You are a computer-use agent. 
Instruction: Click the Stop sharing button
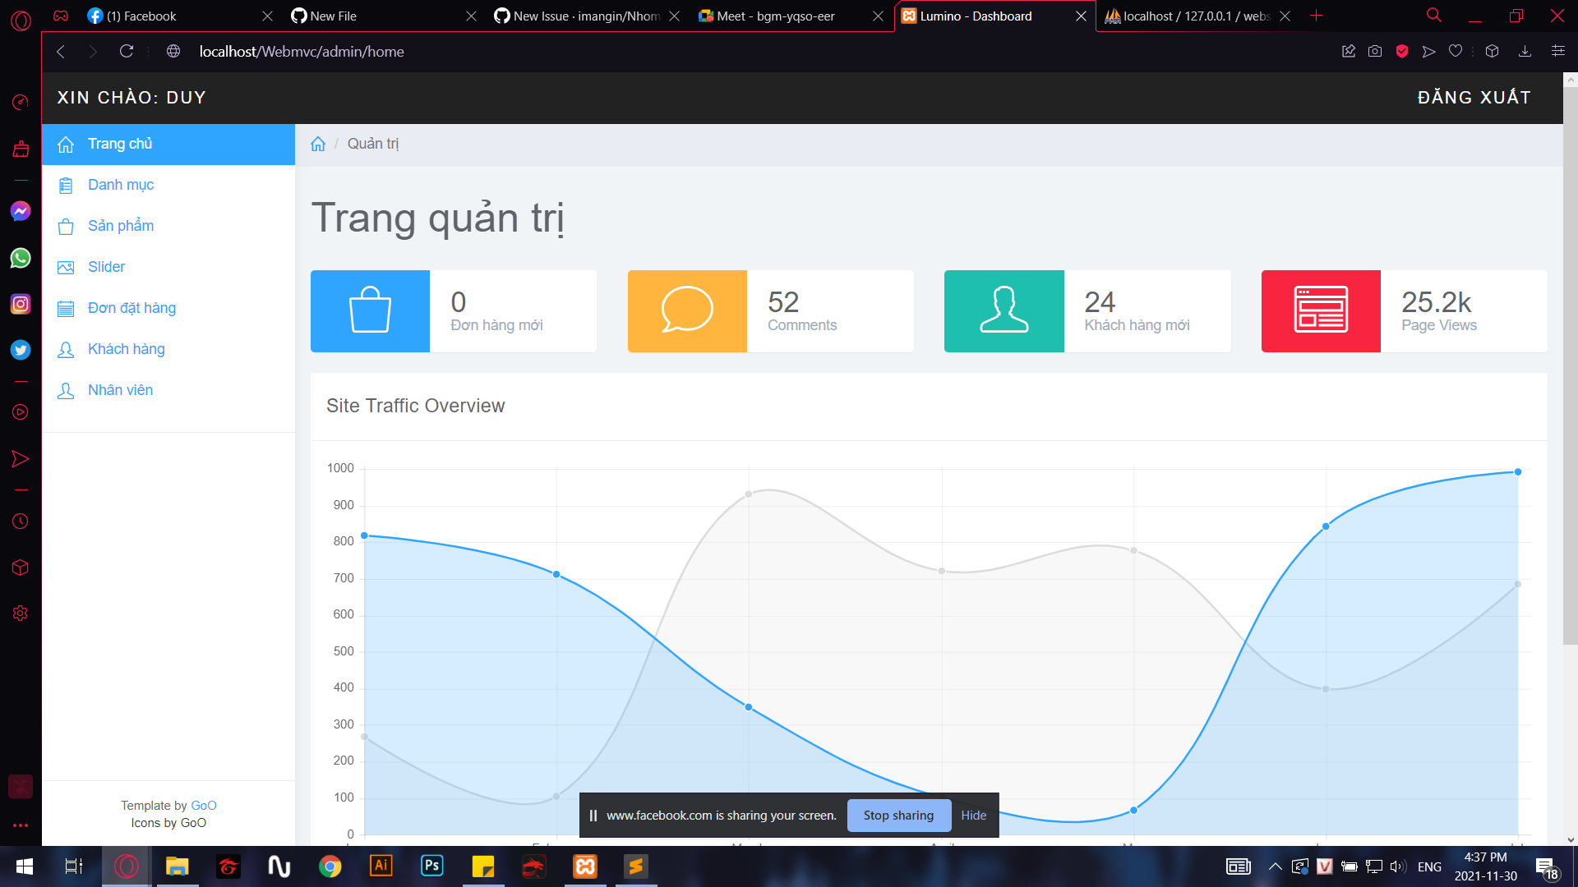pyautogui.click(x=898, y=815)
